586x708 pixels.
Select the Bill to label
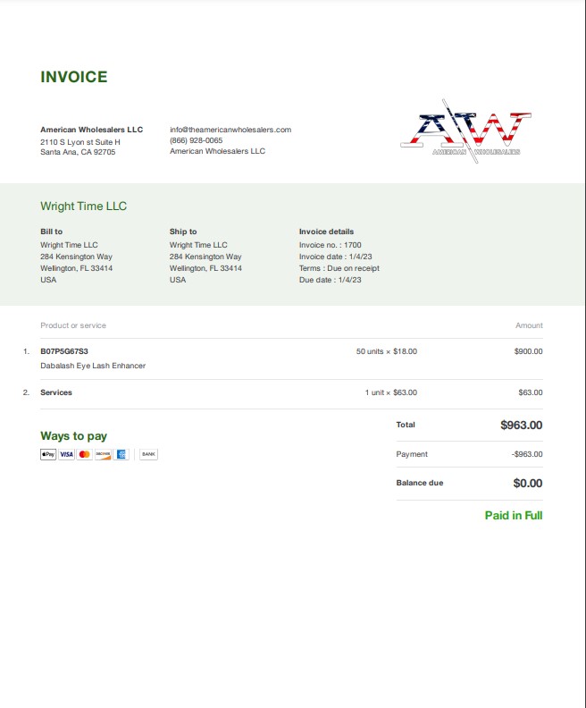[52, 232]
